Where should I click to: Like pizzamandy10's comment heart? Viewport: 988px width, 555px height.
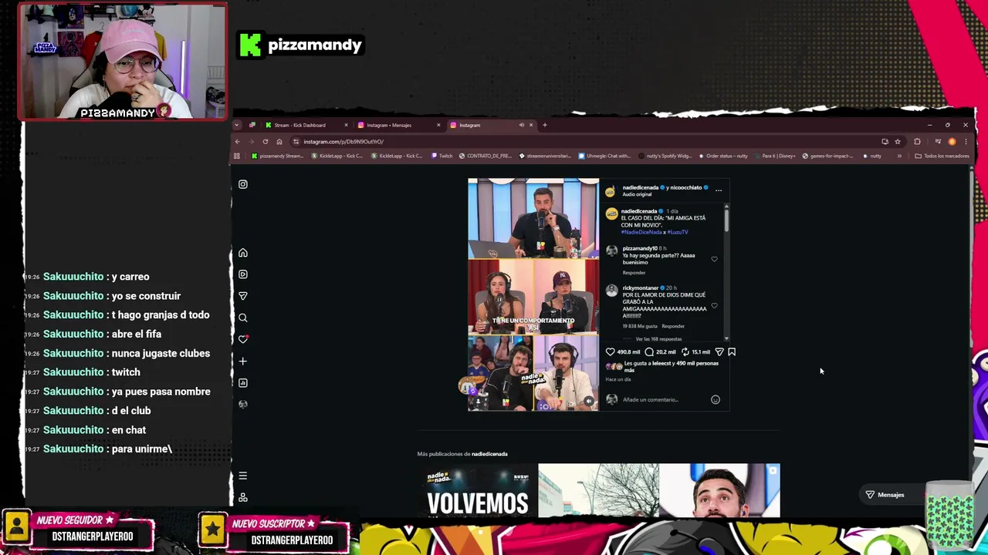point(714,259)
